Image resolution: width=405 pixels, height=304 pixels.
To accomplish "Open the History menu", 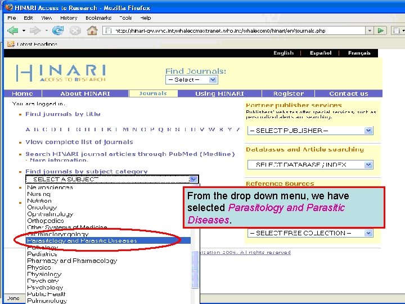I will [x=69, y=18].
